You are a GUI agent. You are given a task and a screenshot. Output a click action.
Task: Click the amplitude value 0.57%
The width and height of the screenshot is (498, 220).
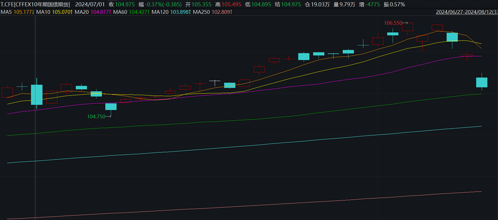[398, 5]
